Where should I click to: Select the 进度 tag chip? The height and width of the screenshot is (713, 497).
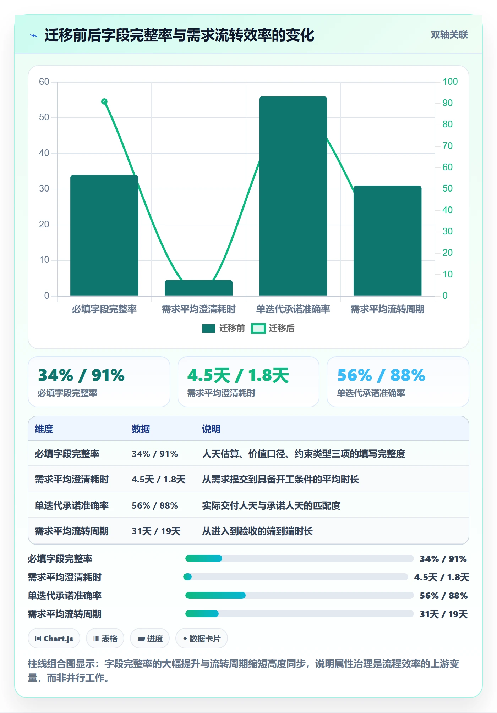(150, 639)
